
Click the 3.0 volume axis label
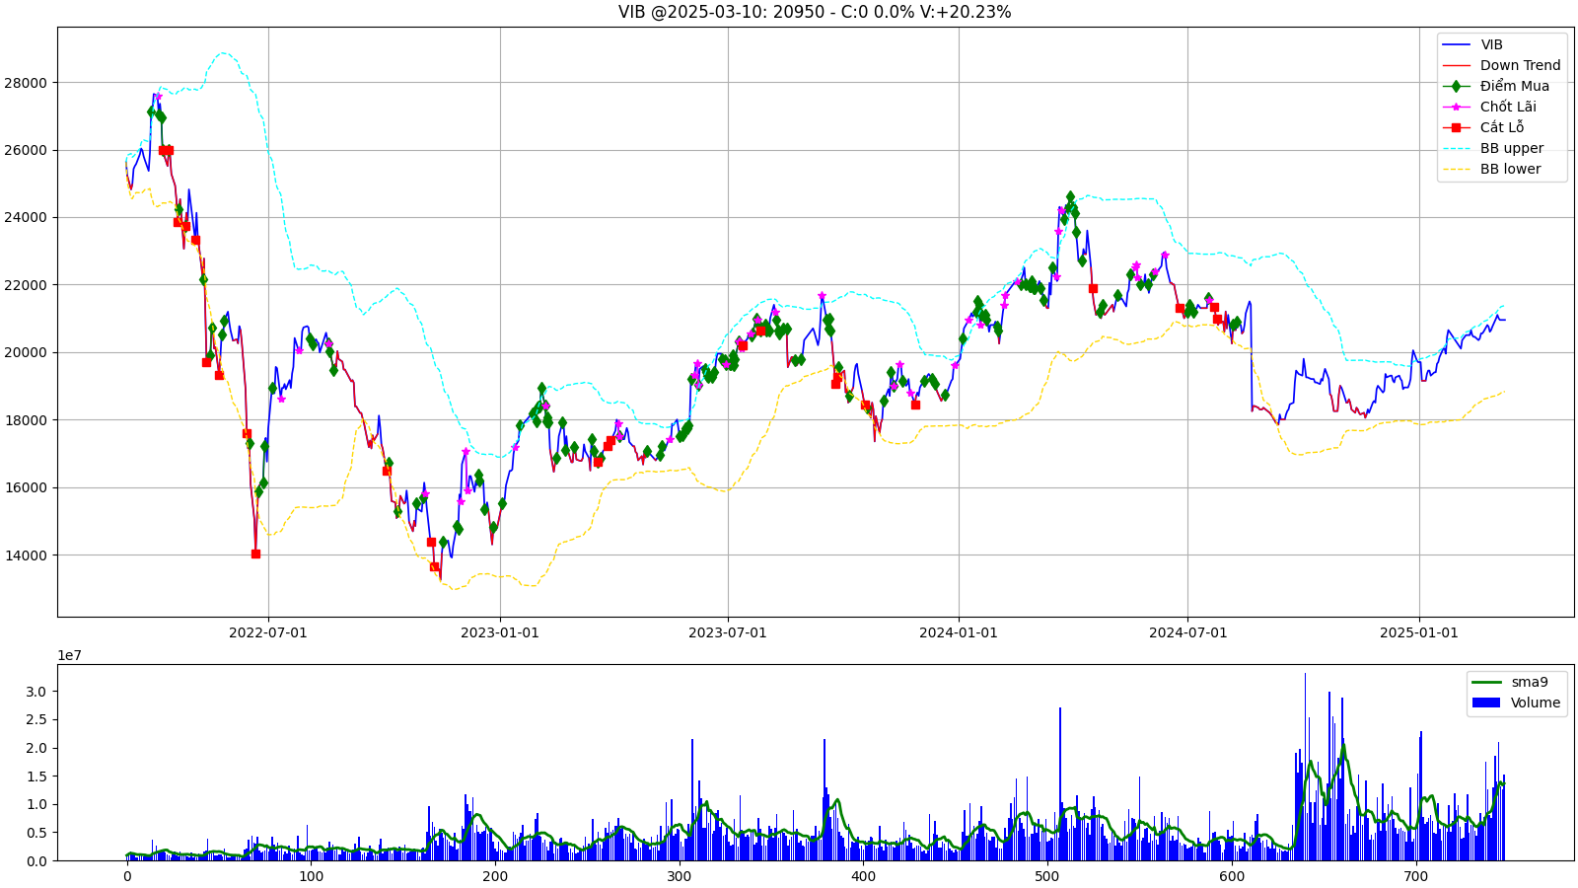(36, 692)
